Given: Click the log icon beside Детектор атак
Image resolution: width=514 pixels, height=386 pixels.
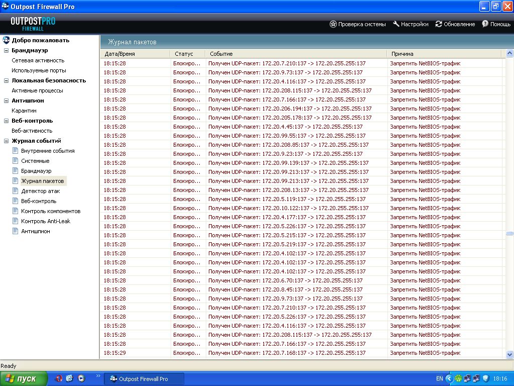Looking at the screenshot, I should click(x=15, y=190).
